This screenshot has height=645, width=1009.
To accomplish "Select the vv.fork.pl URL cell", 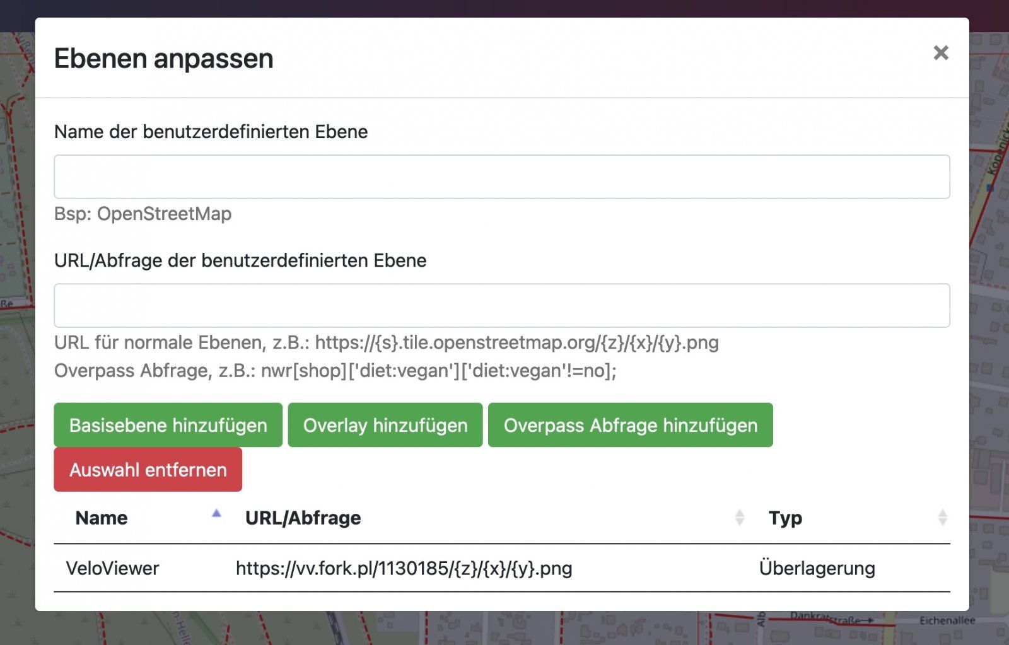I will (x=404, y=569).
